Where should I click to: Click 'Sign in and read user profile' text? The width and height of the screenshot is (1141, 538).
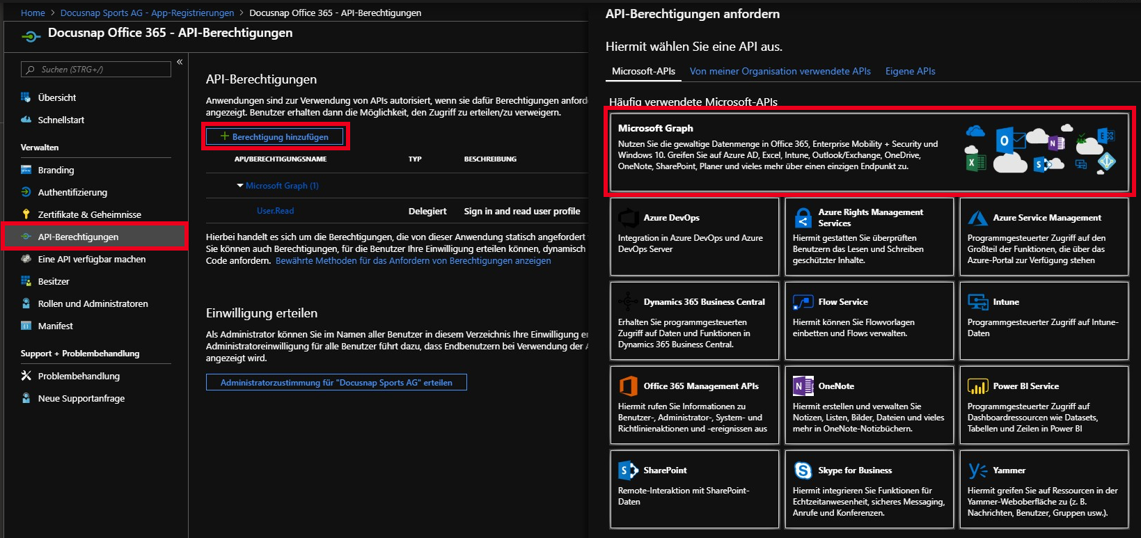click(522, 211)
